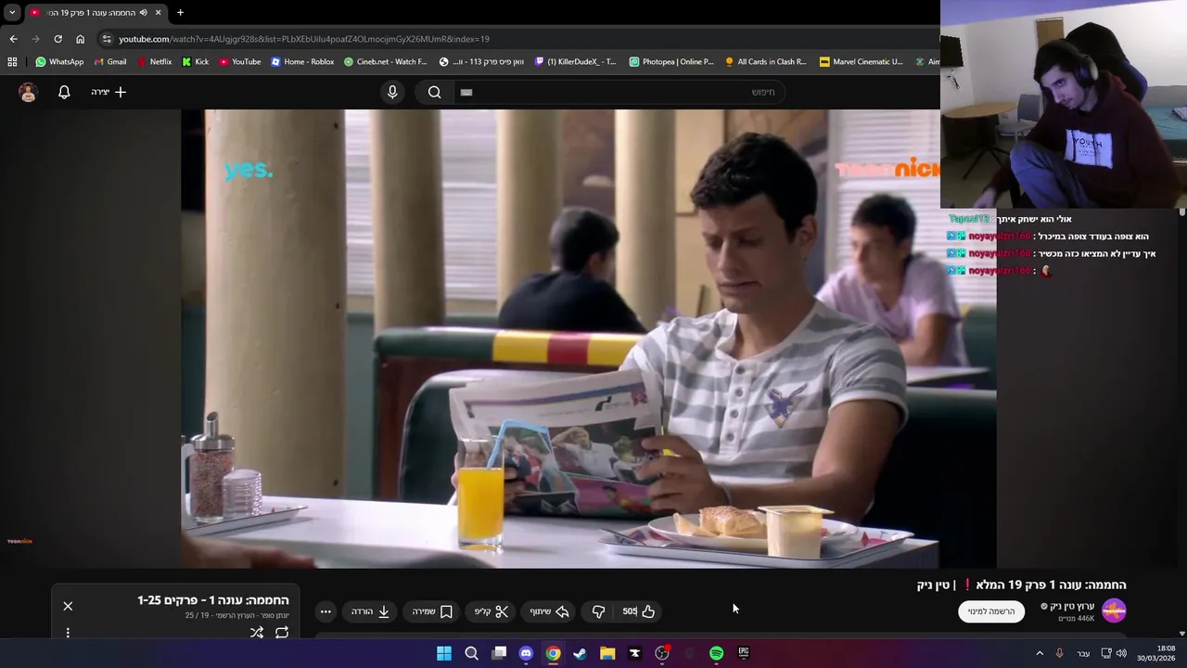Reload the current page
Screen dimensions: 1187x668
coord(57,39)
